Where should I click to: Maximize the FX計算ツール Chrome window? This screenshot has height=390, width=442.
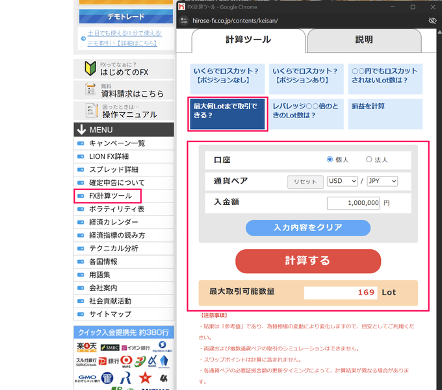[413, 7]
